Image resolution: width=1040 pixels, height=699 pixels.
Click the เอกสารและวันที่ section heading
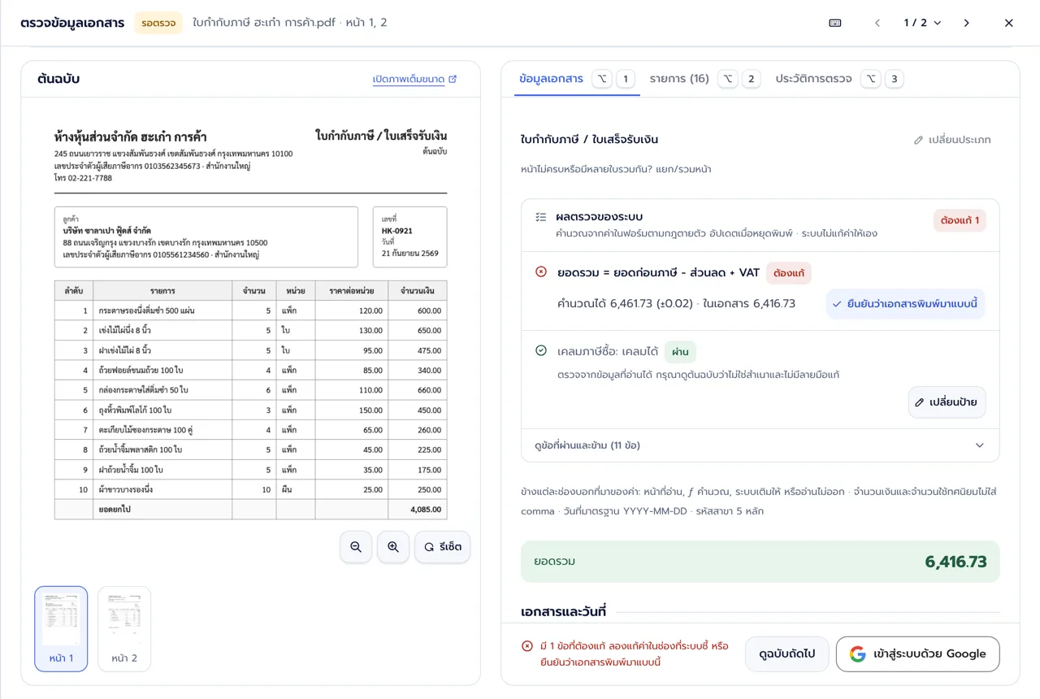pyautogui.click(x=564, y=611)
